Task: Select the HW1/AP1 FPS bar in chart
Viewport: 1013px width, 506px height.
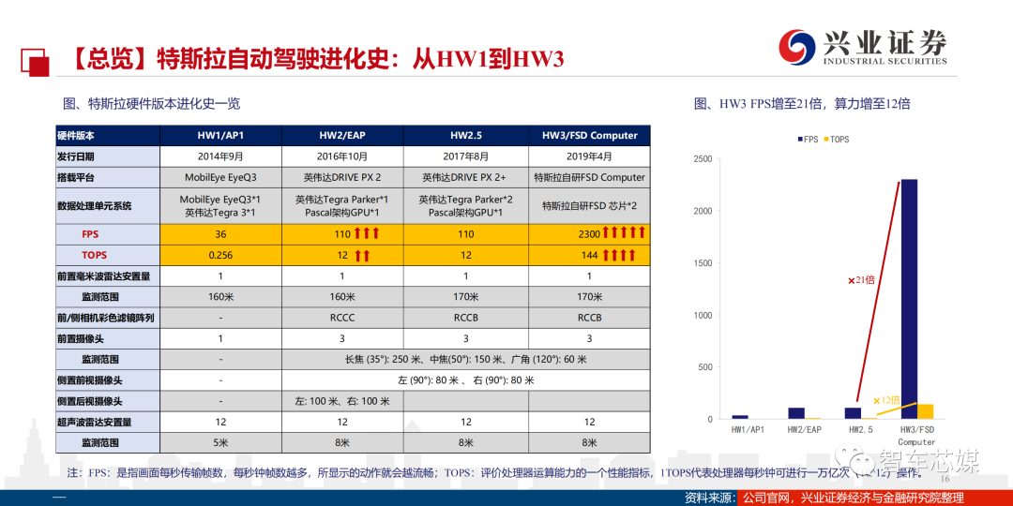Action: pyautogui.click(x=740, y=418)
